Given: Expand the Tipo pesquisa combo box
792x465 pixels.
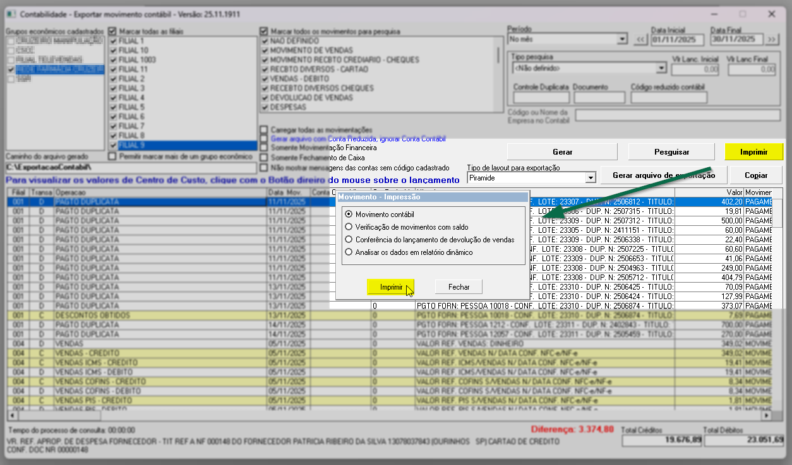Looking at the screenshot, I should (661, 68).
